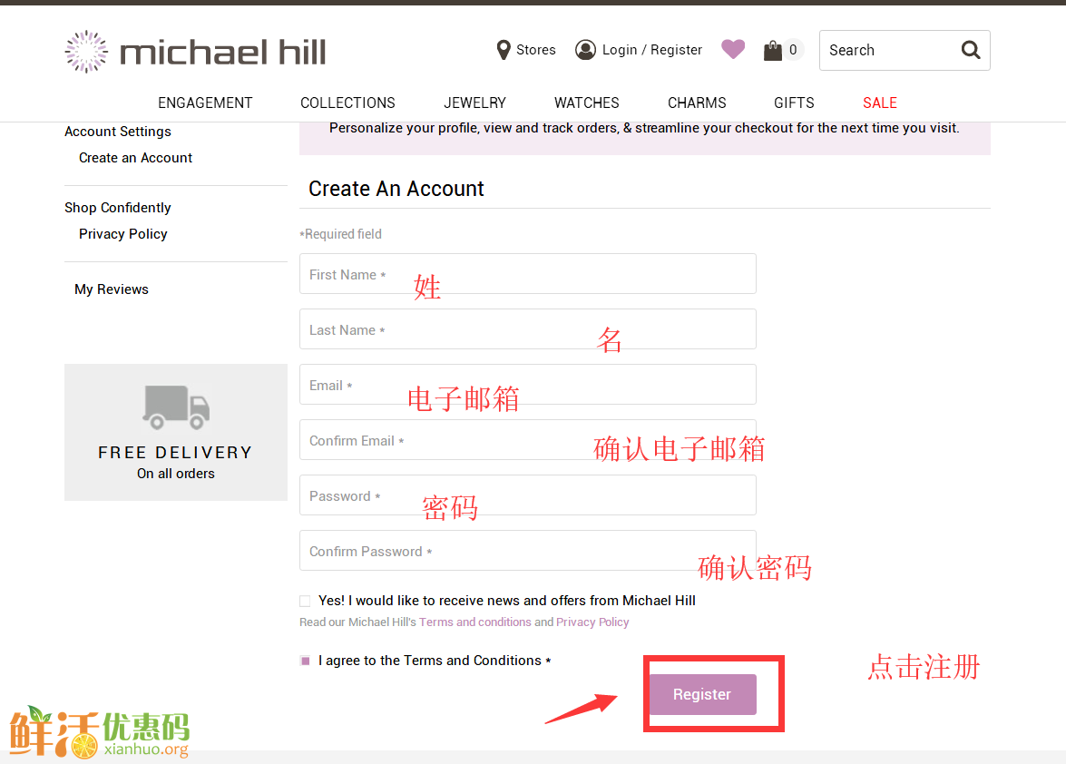1066x764 pixels.
Task: Toggle agree to Terms and Conditions checkbox
Action: [x=305, y=661]
